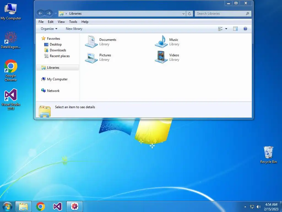
Task: Open the Videos library icon
Action: pos(161,57)
